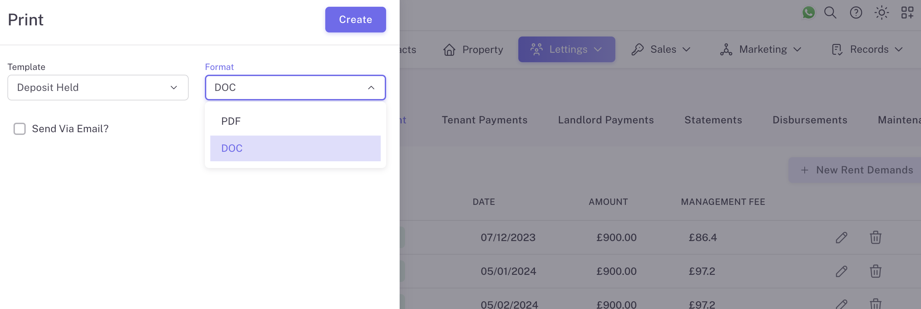This screenshot has width=921, height=309.
Task: Expand the Lettings navigation menu
Action: click(566, 49)
